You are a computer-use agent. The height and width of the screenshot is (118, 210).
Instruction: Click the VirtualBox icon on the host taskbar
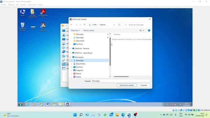[x=129, y=115]
